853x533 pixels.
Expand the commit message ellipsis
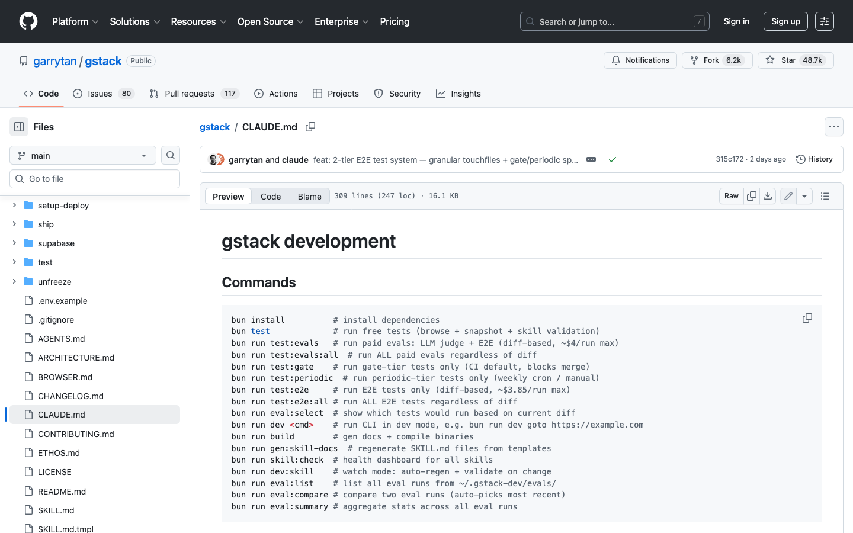591,159
